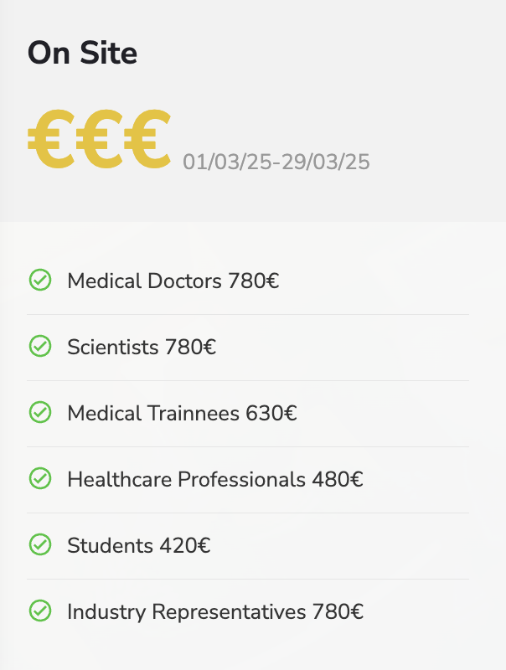This screenshot has width=506, height=670.
Task: Click the 420€ price for Students
Action: (185, 546)
